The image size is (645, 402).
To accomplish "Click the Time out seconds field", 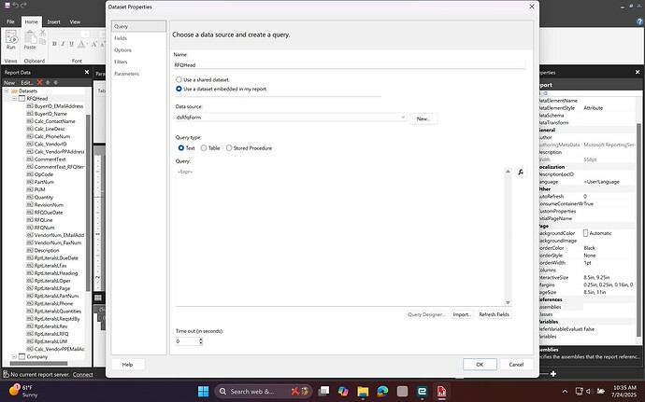I will point(187,341).
